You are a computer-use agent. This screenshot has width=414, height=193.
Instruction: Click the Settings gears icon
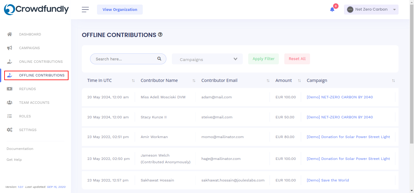pyautogui.click(x=10, y=130)
